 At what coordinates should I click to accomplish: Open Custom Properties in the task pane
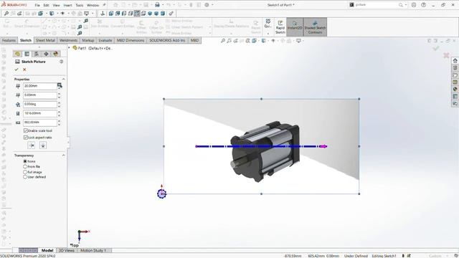pos(455,96)
